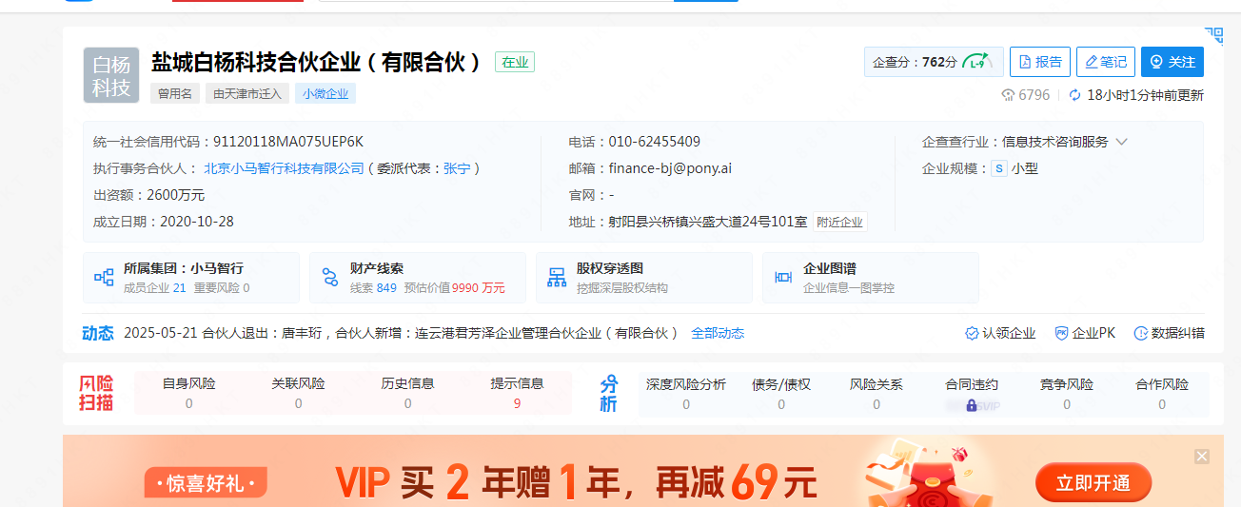Open the 企业图谱 card
The width and height of the screenshot is (1241, 507).
tap(871, 278)
